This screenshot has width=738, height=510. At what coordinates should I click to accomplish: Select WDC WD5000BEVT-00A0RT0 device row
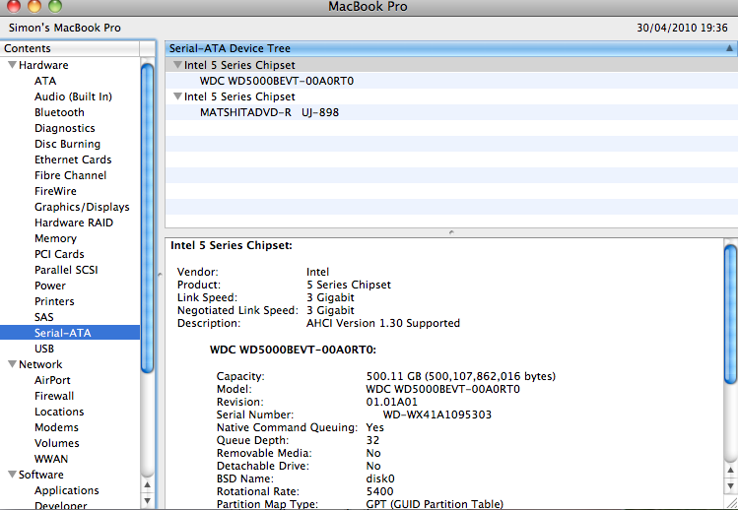[x=451, y=81]
